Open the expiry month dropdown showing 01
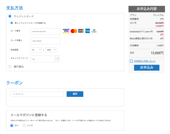170x134 pixels. [36, 50]
